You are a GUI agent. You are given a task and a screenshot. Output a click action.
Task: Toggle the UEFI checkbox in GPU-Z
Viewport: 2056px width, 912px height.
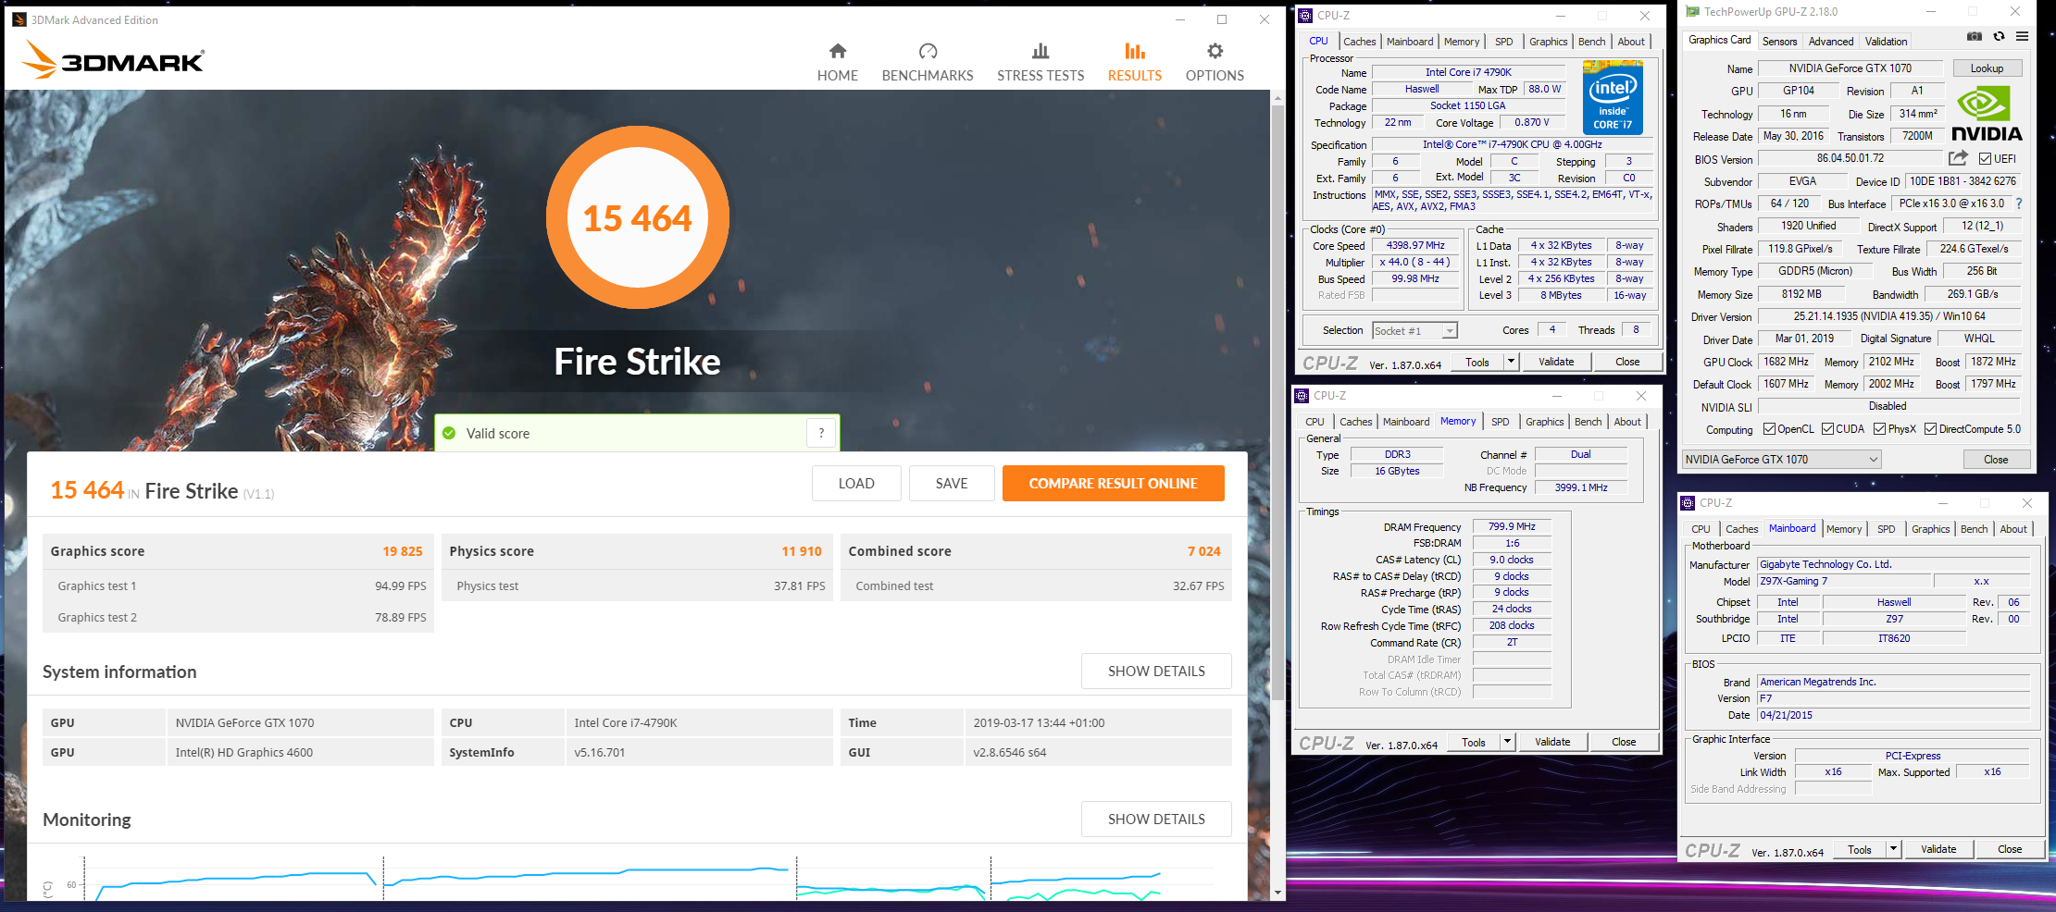click(x=1985, y=159)
